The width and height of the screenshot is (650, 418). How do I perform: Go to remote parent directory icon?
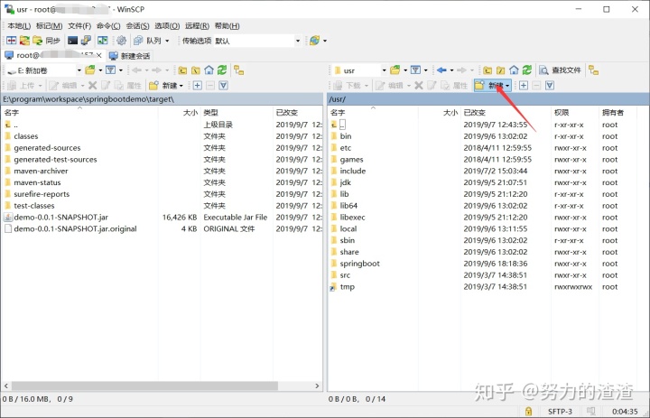(x=487, y=70)
